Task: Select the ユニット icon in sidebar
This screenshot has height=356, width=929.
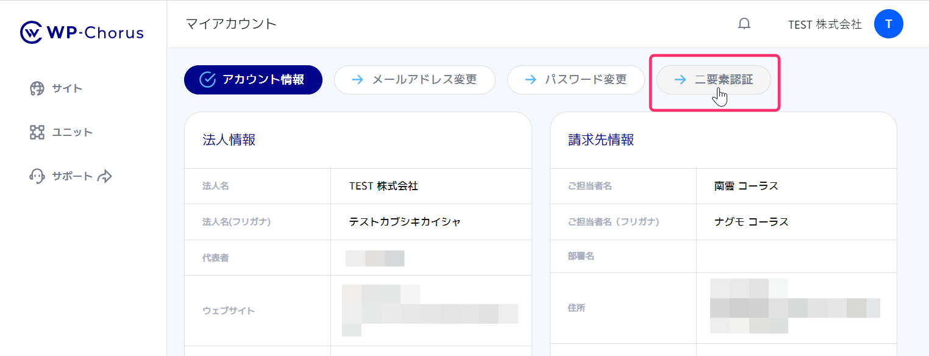Action: click(37, 132)
